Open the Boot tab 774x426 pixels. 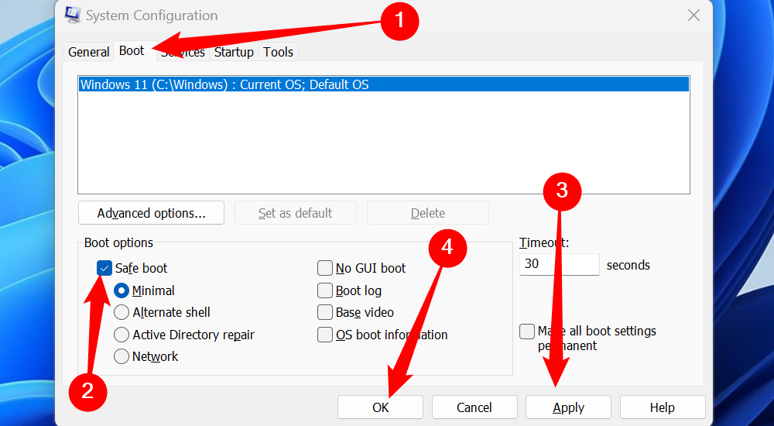coord(132,51)
